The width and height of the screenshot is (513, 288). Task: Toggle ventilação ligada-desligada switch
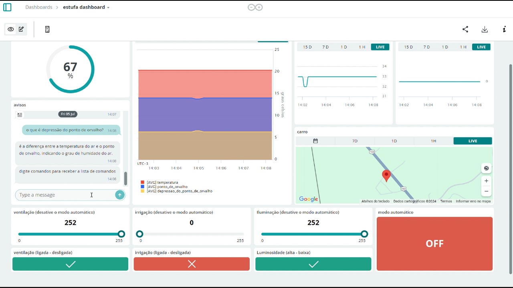71,264
